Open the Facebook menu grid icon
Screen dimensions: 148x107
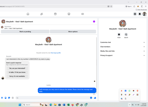135,14
